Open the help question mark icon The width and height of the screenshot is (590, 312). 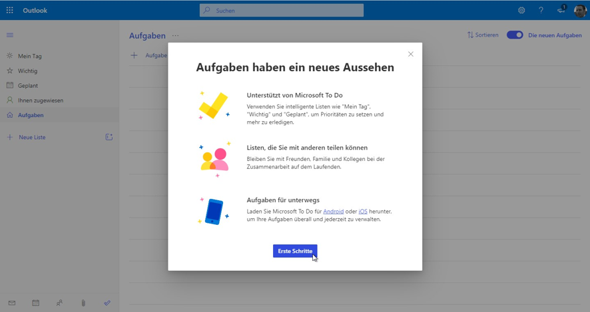pos(541,11)
